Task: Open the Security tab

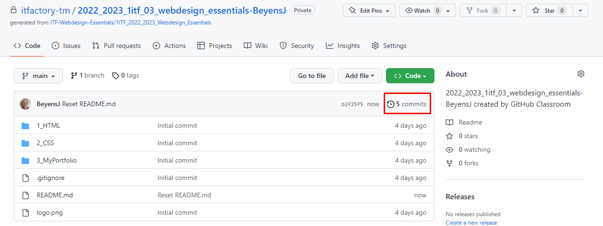Action: point(297,46)
